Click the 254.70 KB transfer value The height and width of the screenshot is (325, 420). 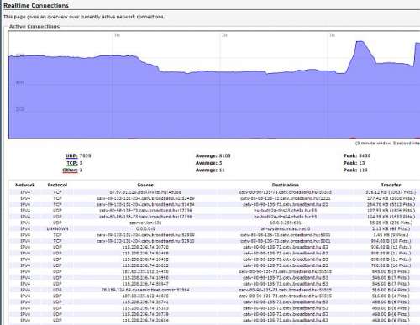click(x=391, y=205)
